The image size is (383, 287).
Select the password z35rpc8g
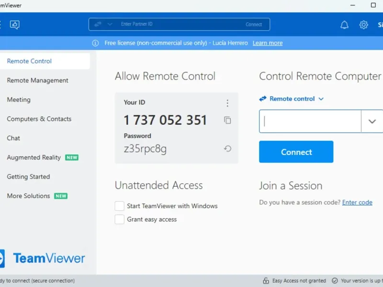(x=145, y=149)
